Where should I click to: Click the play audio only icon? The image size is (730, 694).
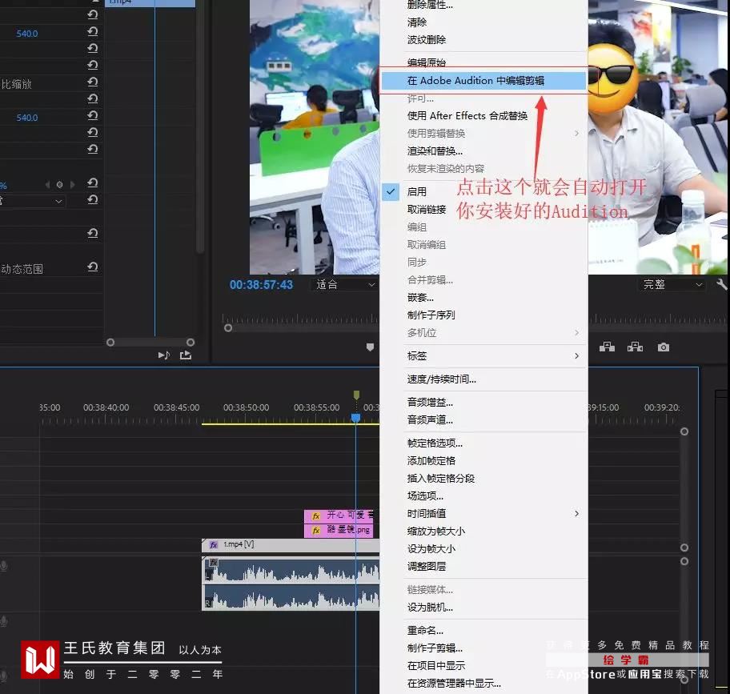point(164,355)
